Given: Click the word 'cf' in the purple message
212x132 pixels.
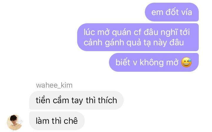Looking at the screenshot, I should click(x=137, y=32).
